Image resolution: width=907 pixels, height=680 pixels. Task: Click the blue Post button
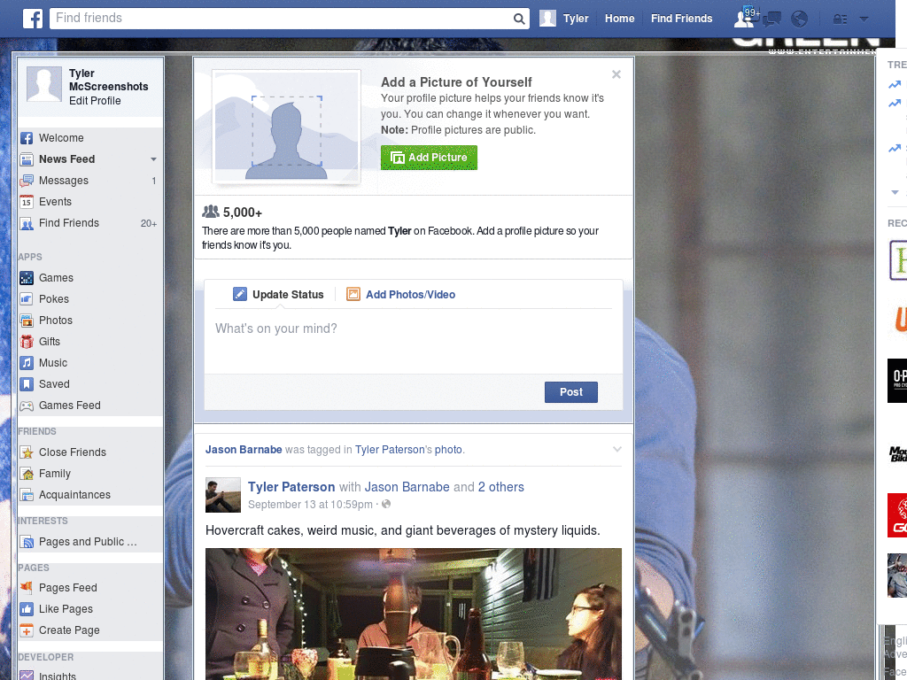click(x=571, y=392)
